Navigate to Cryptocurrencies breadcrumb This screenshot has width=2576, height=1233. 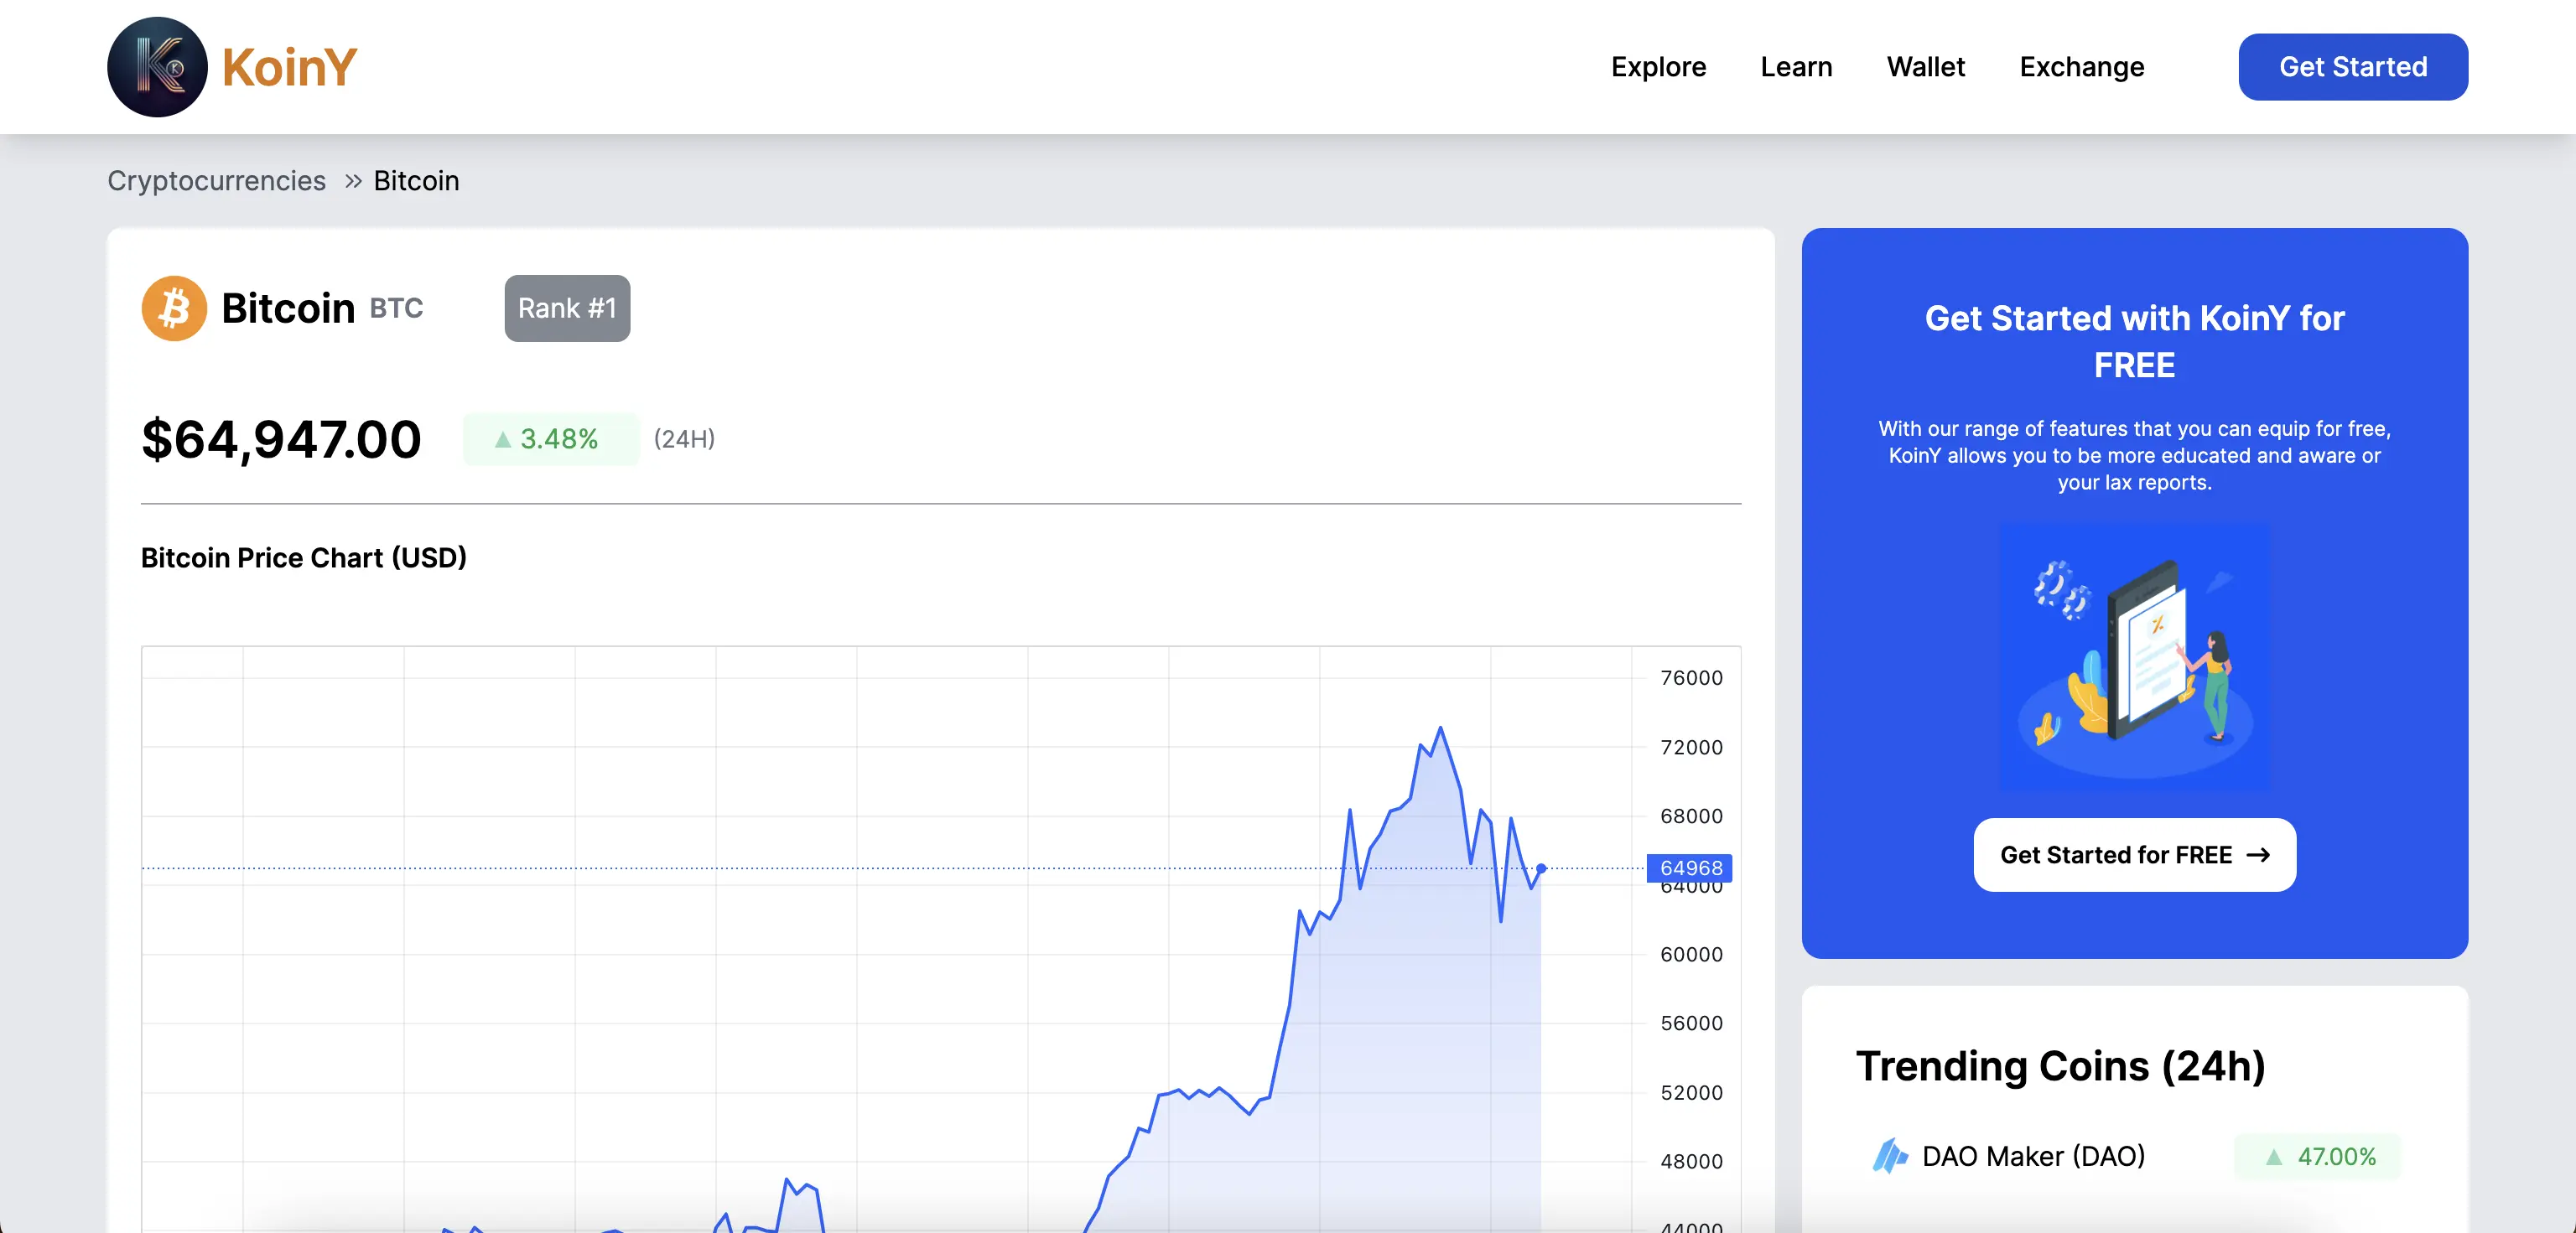pos(216,181)
